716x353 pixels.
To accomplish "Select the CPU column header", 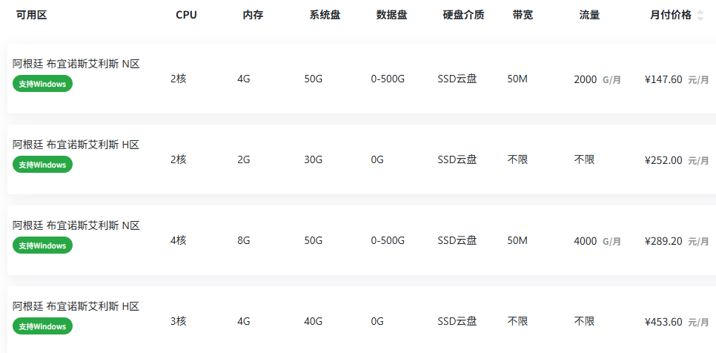I will [x=186, y=15].
